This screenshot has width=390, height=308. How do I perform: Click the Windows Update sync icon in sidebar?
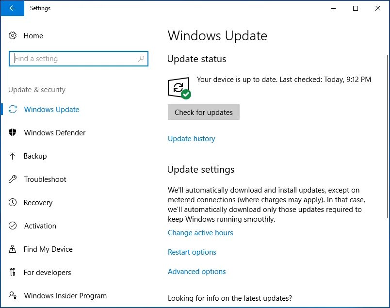coord(13,109)
